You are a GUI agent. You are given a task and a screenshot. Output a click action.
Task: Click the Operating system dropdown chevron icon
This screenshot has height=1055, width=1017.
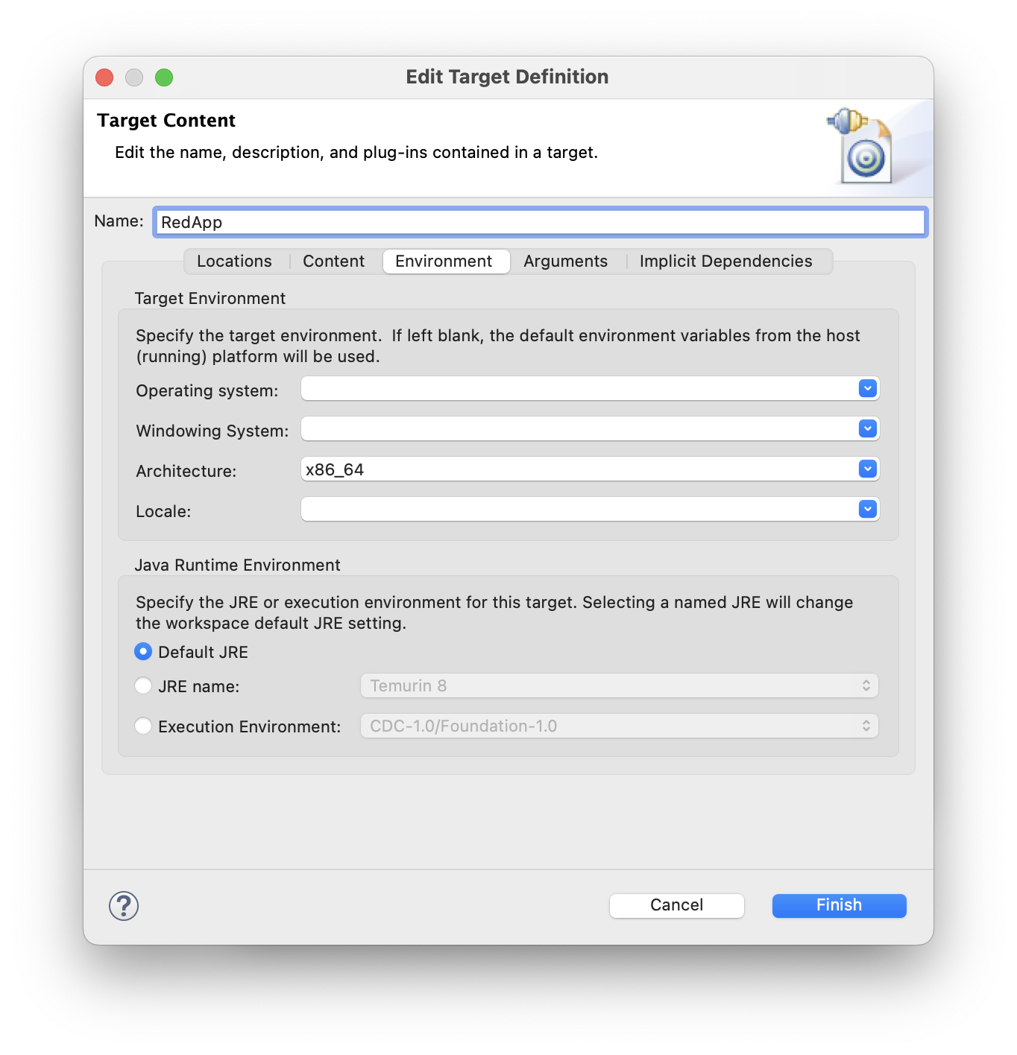point(866,388)
